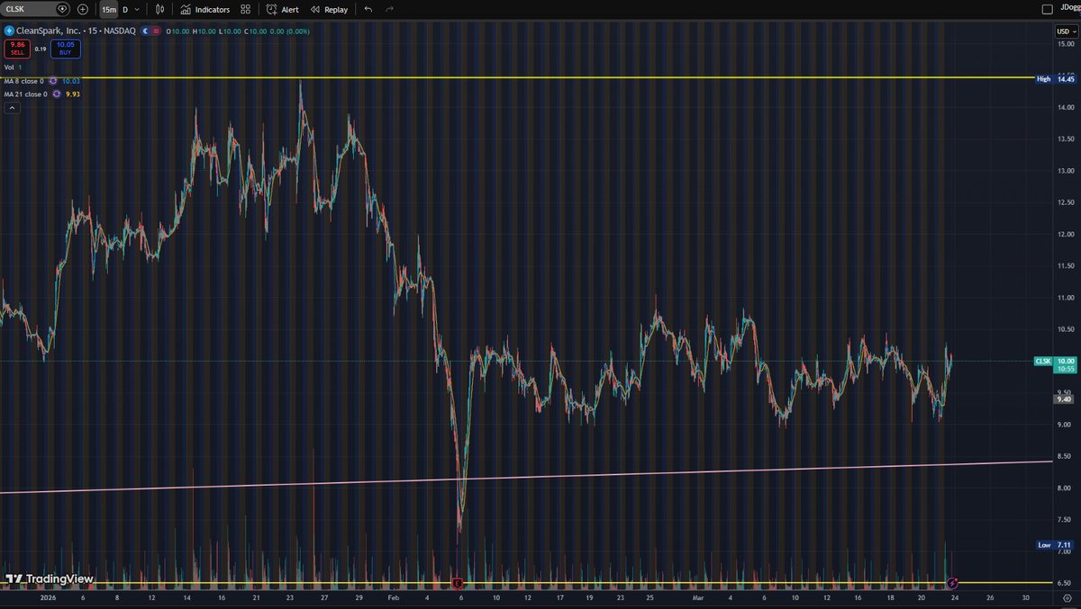This screenshot has width=1081, height=609.
Task: Open the layout square icon in the top bar
Action: 1047,9
